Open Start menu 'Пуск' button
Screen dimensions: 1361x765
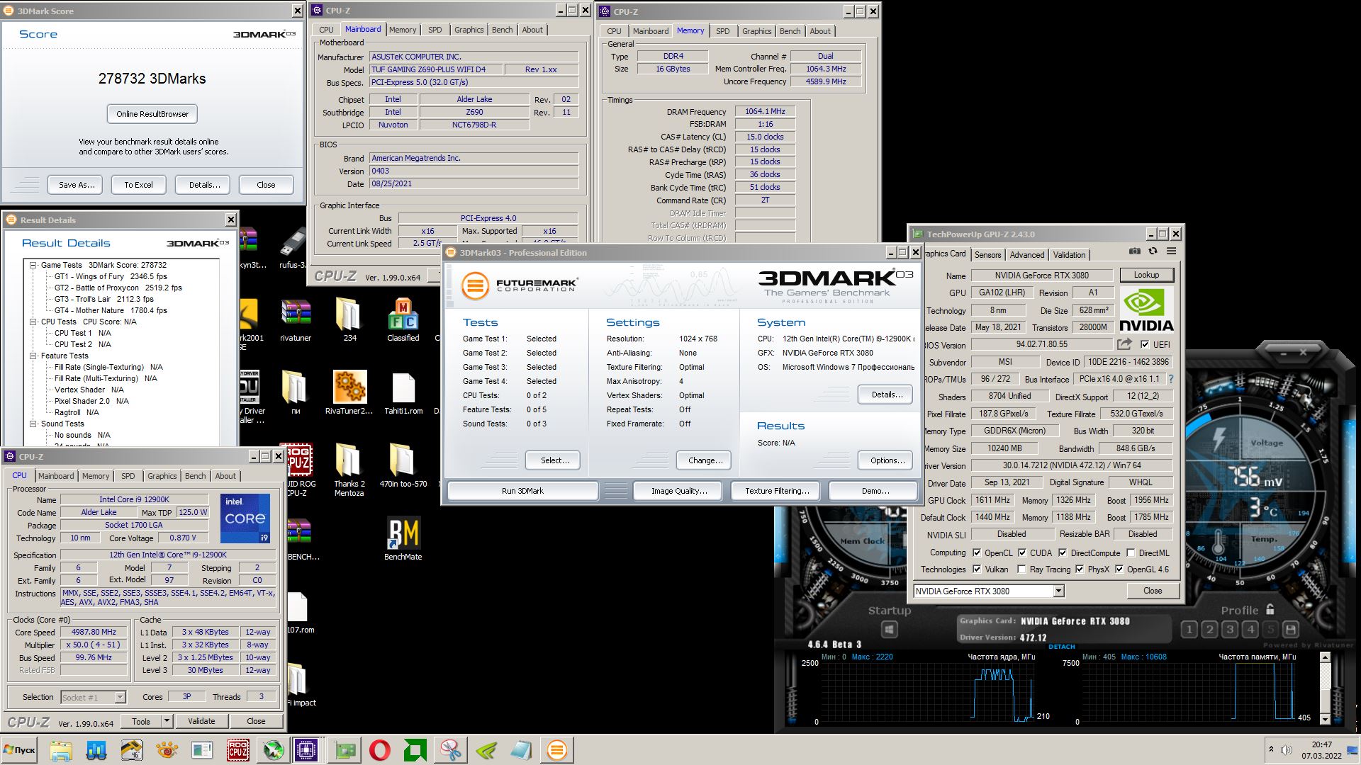click(19, 750)
